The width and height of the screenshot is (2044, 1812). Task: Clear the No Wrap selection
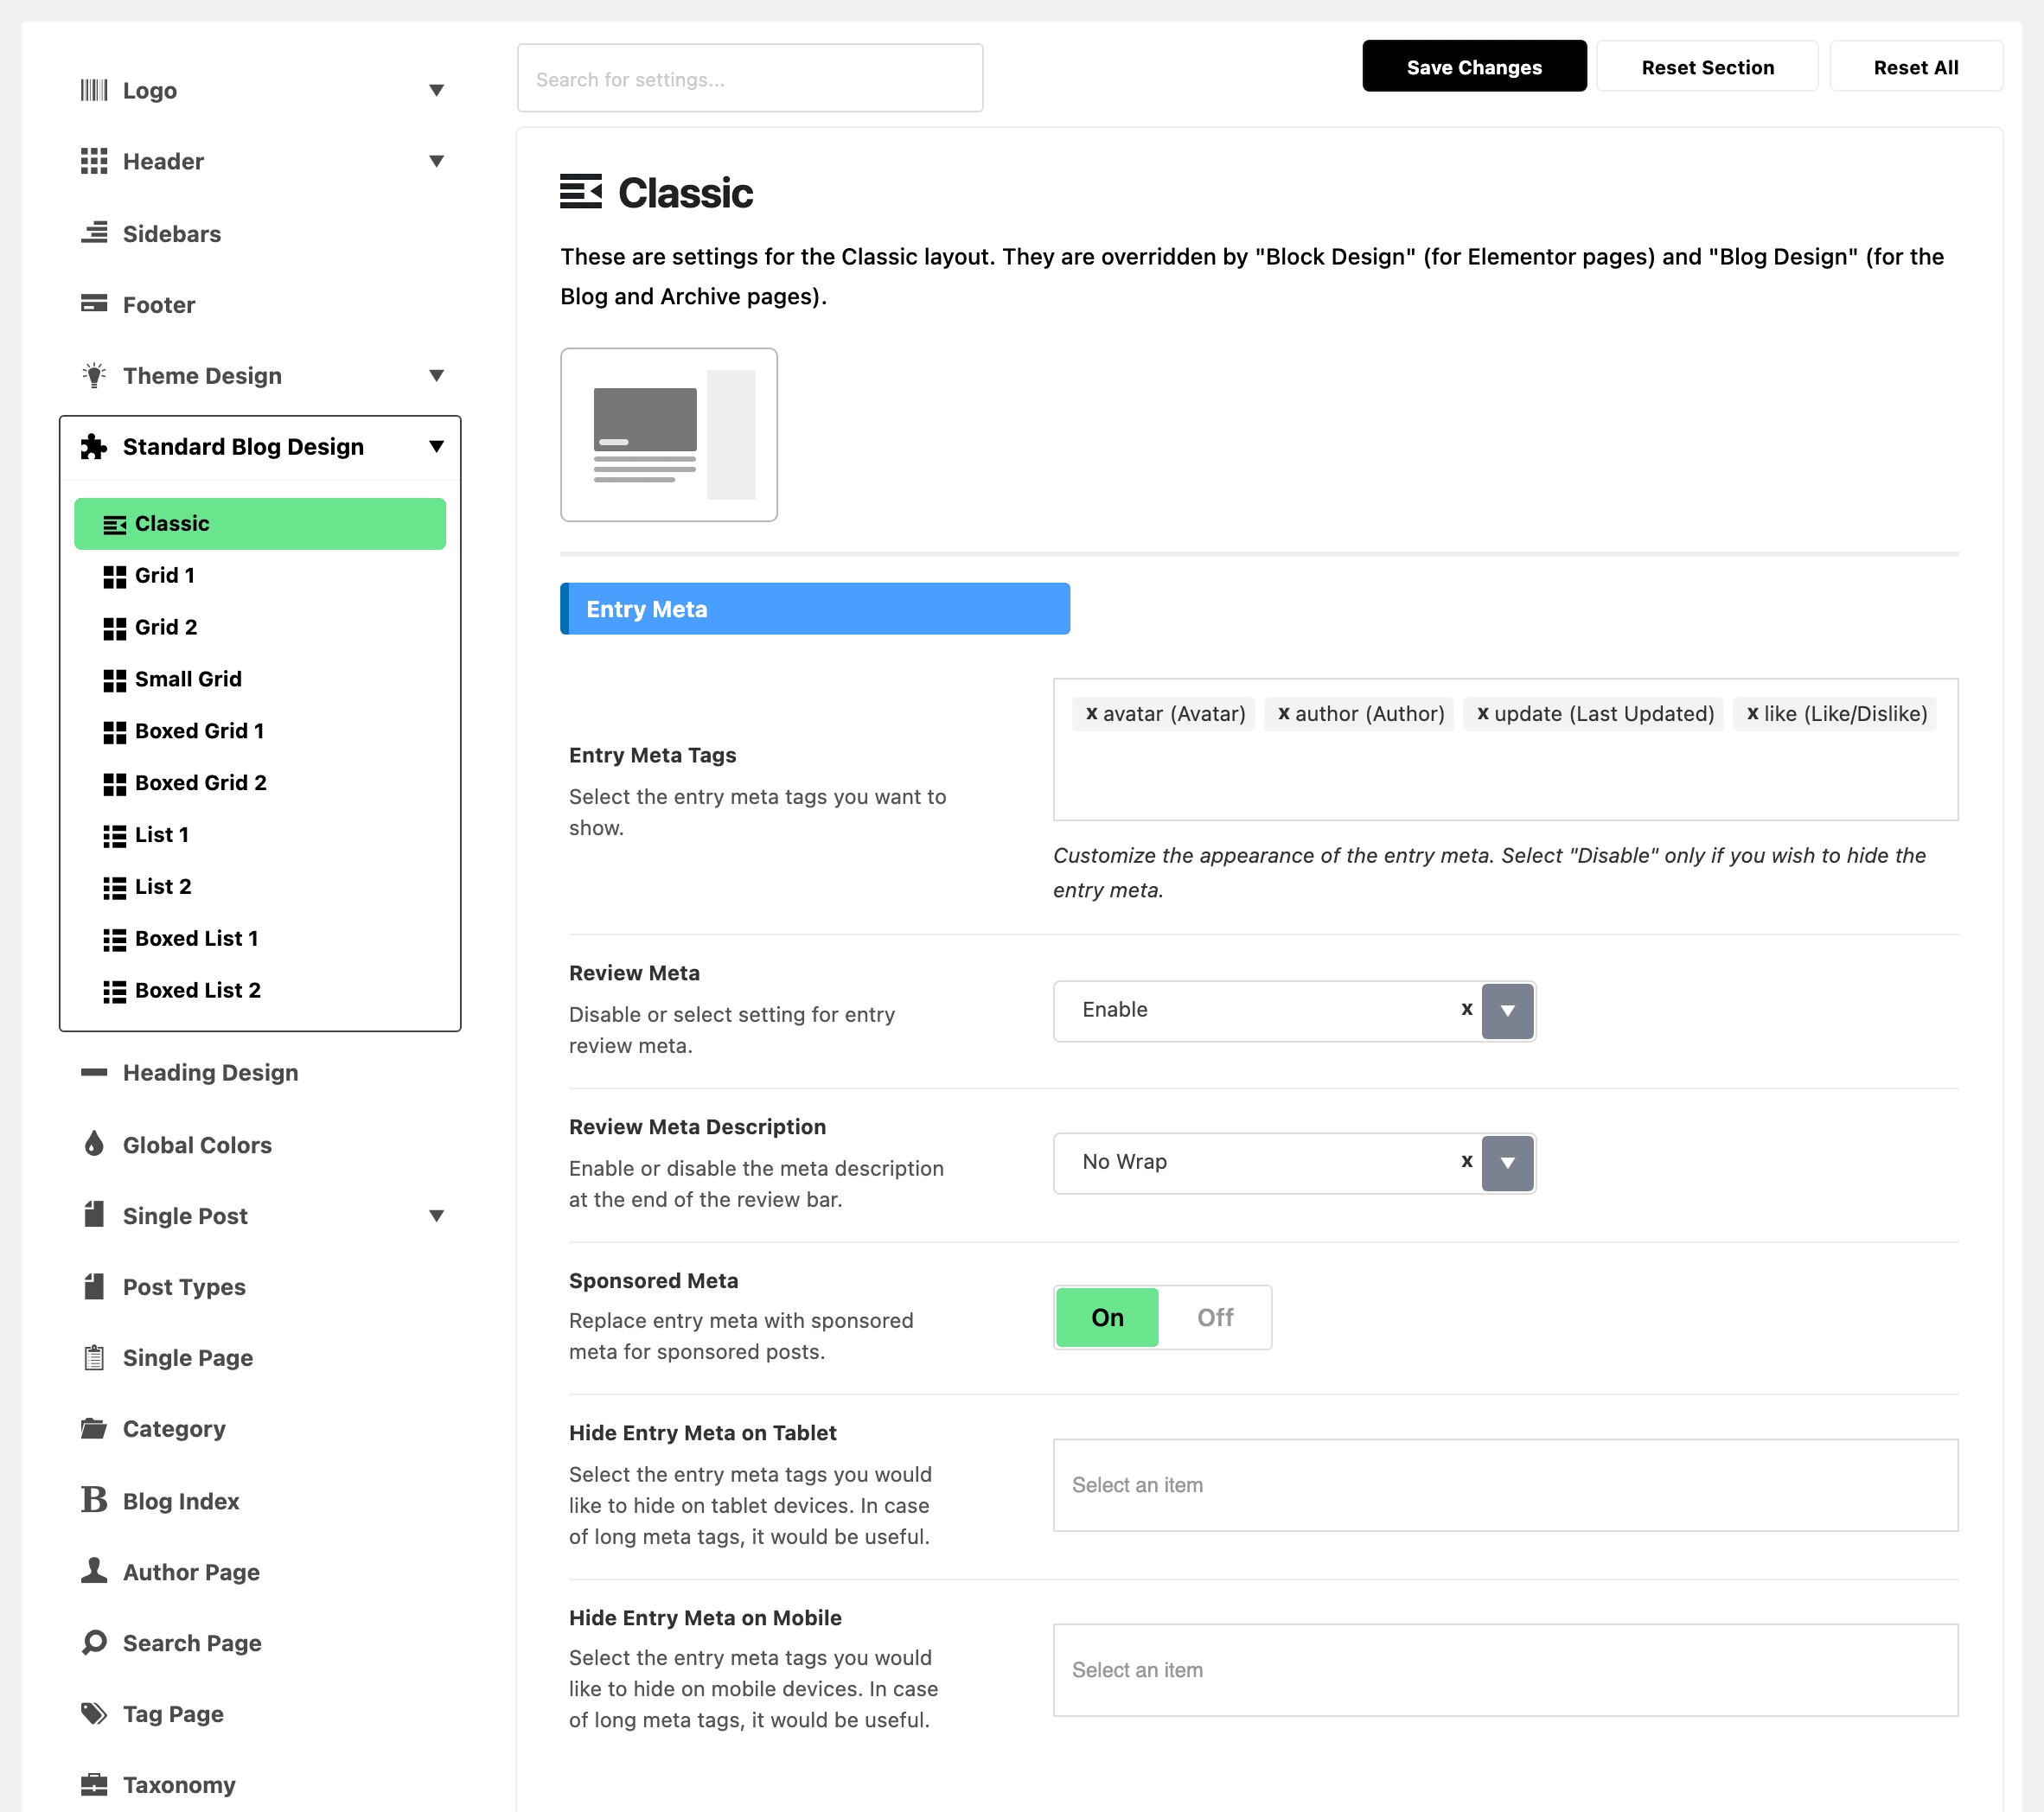(x=1467, y=1161)
